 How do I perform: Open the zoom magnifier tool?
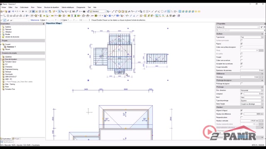66,12
